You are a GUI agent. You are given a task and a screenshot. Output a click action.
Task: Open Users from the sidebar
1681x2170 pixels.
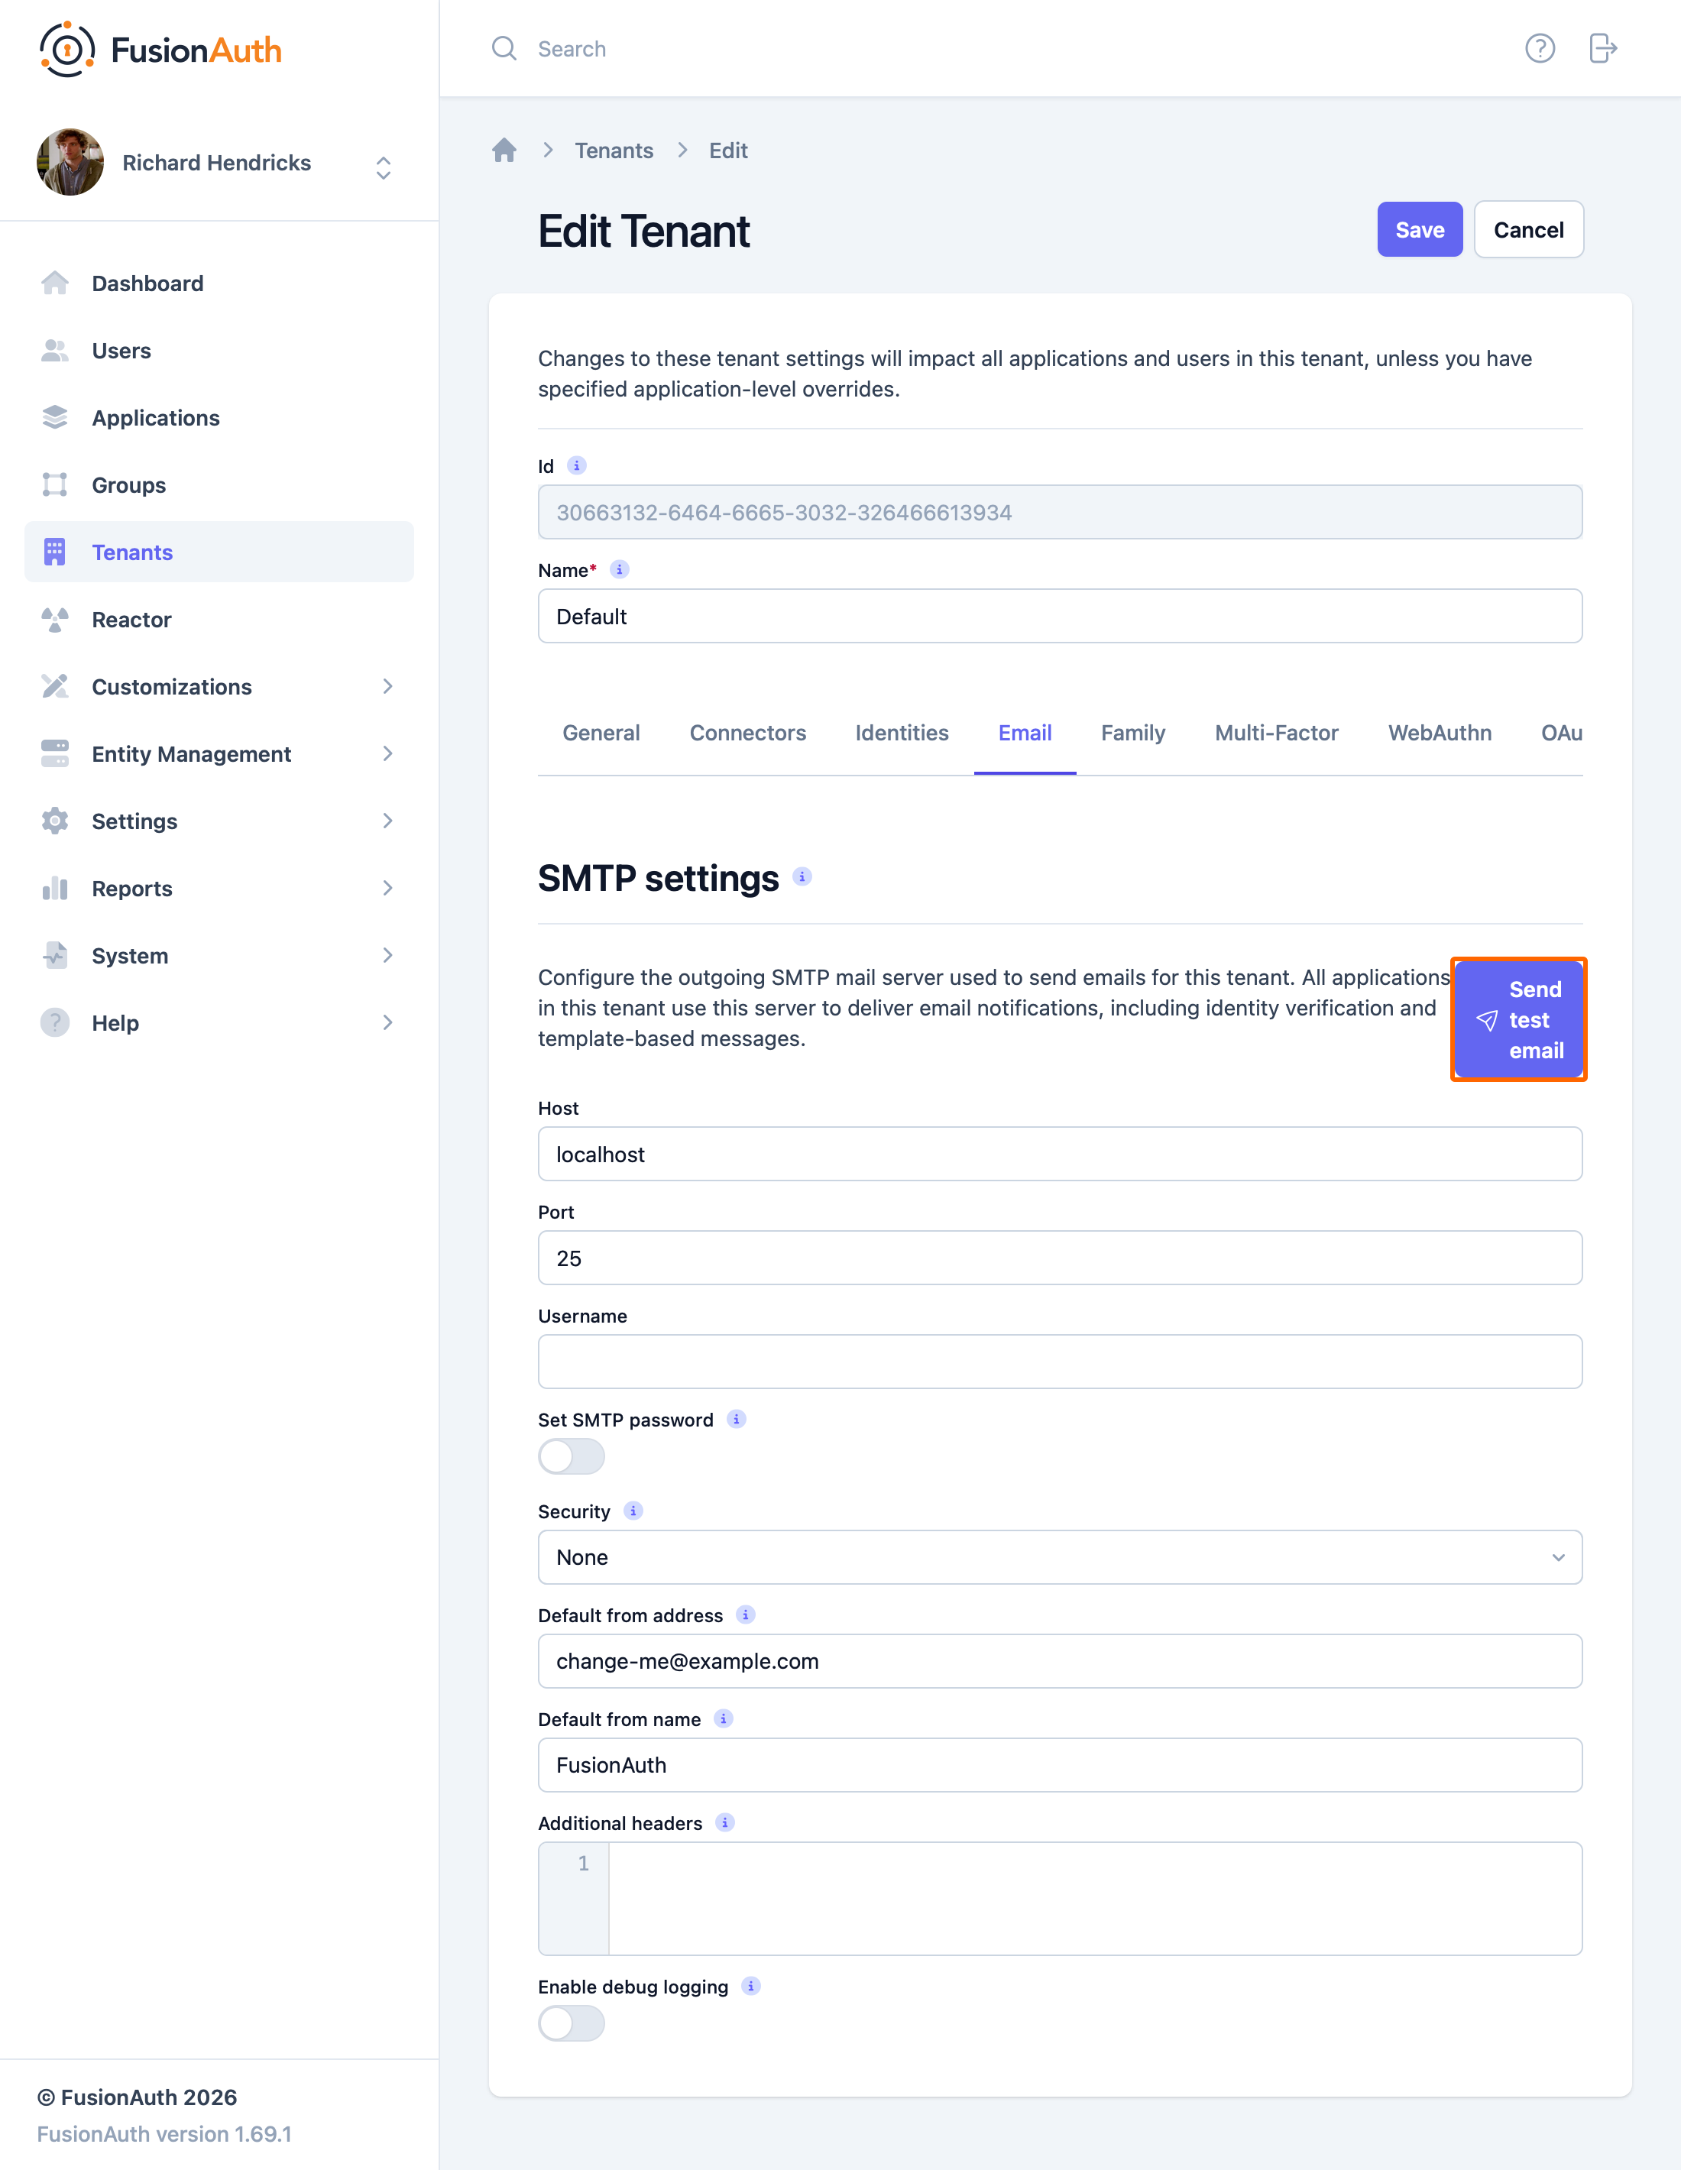pos(219,351)
